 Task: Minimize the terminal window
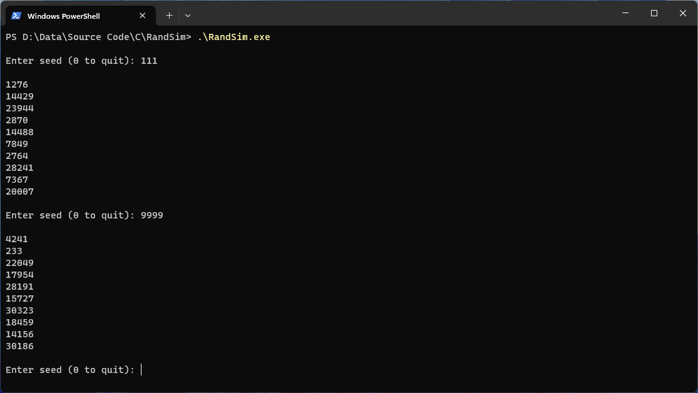(625, 13)
